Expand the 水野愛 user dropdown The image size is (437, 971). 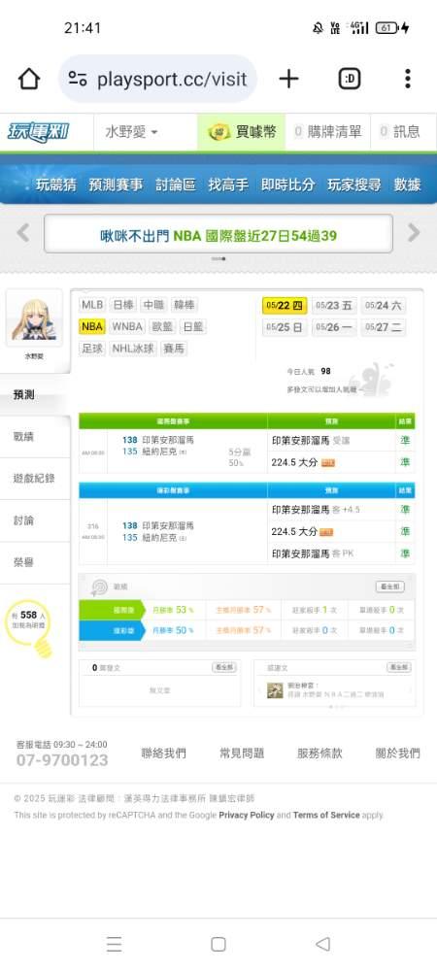coord(131,132)
